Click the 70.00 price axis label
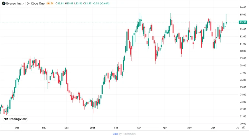The height and width of the screenshot is (137, 249). pyautogui.click(x=243, y=124)
